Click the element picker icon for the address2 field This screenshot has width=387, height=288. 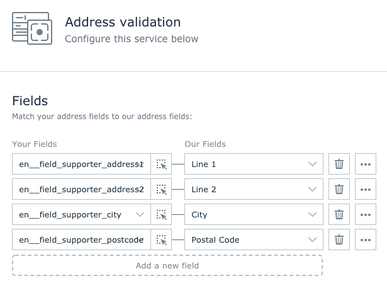tap(161, 190)
